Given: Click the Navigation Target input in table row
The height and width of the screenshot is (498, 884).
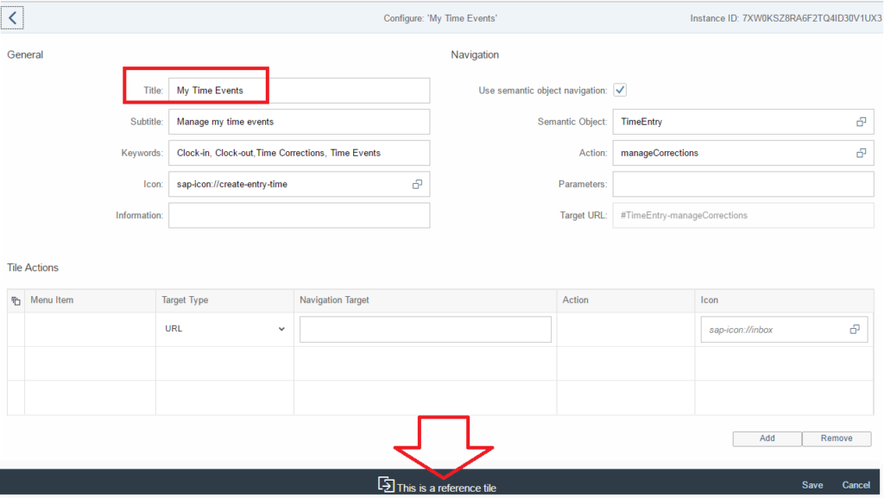Looking at the screenshot, I should 425,329.
